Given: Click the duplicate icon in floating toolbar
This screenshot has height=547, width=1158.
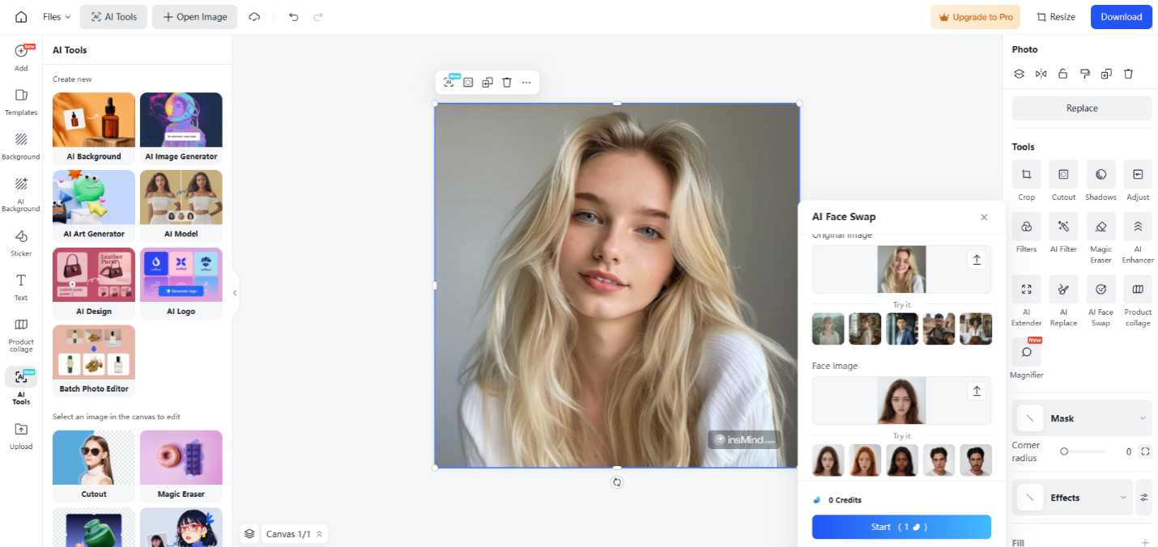Looking at the screenshot, I should tap(487, 83).
